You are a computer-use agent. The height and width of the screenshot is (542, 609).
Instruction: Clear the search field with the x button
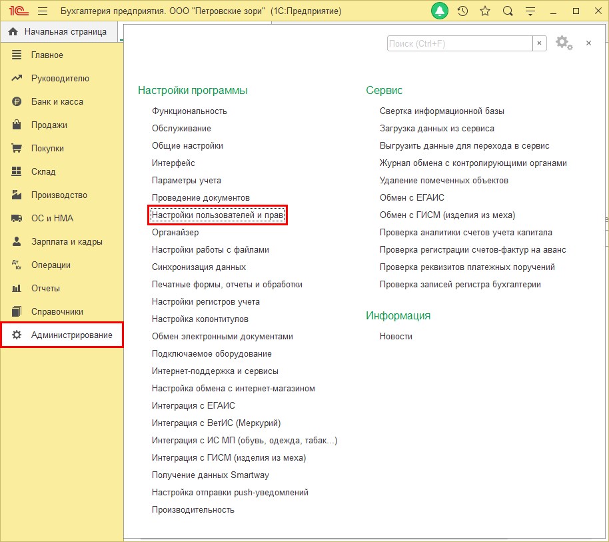(539, 43)
